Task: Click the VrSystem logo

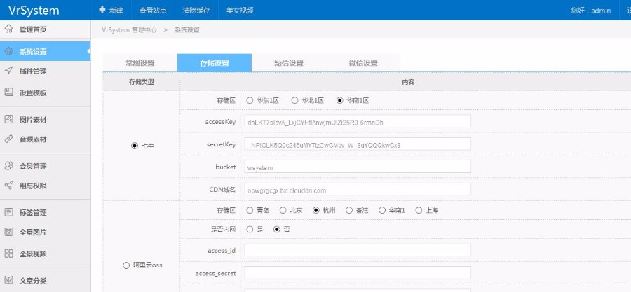Action: (34, 11)
